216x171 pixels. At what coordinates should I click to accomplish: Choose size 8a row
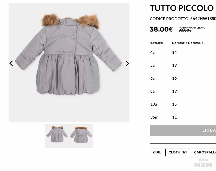click(183, 91)
